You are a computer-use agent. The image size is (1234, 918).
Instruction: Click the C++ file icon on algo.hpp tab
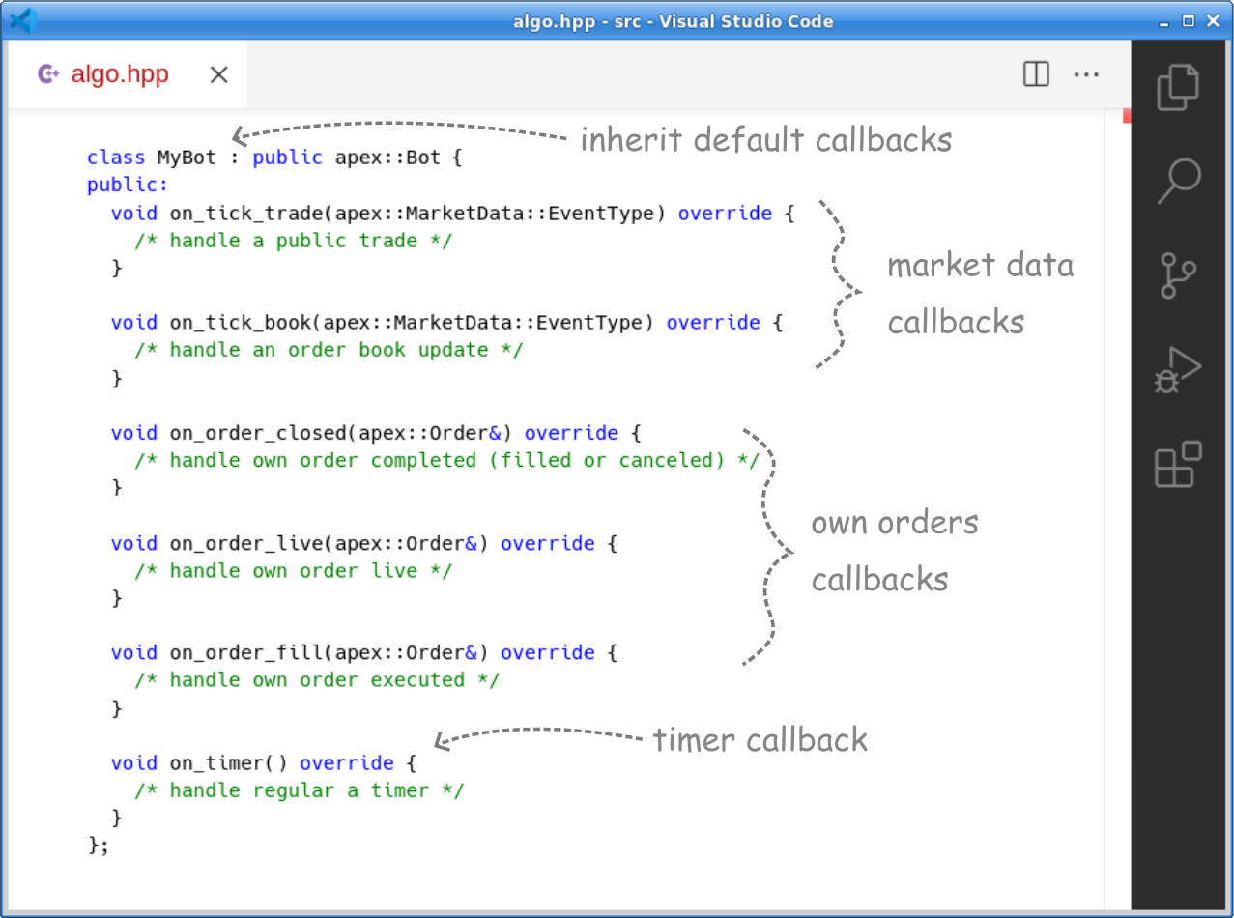(x=48, y=74)
